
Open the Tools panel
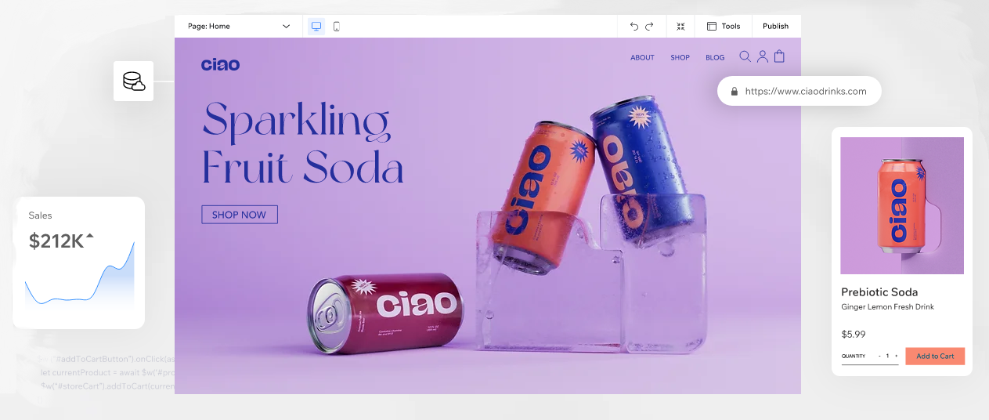(x=723, y=26)
